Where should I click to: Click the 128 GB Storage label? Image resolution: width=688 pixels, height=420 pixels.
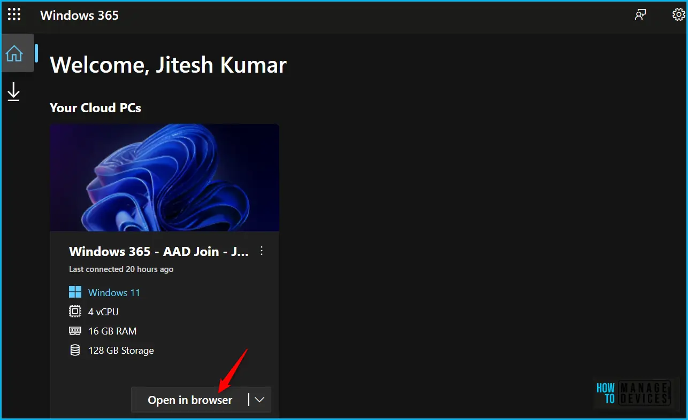121,351
